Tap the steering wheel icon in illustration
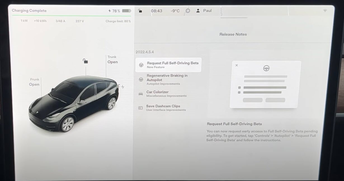This screenshot has width=344, height=181. pos(266,68)
